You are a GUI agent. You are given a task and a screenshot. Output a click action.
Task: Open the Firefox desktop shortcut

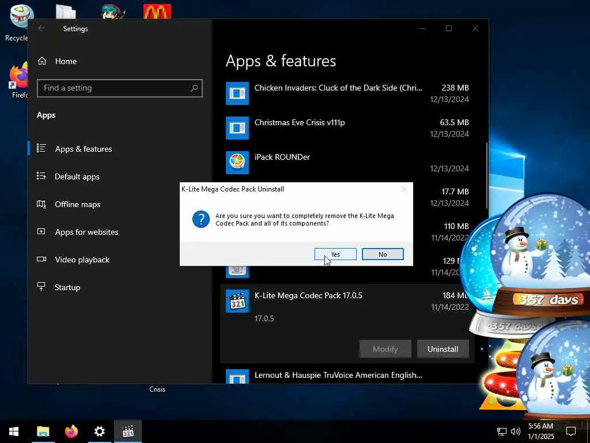click(19, 80)
